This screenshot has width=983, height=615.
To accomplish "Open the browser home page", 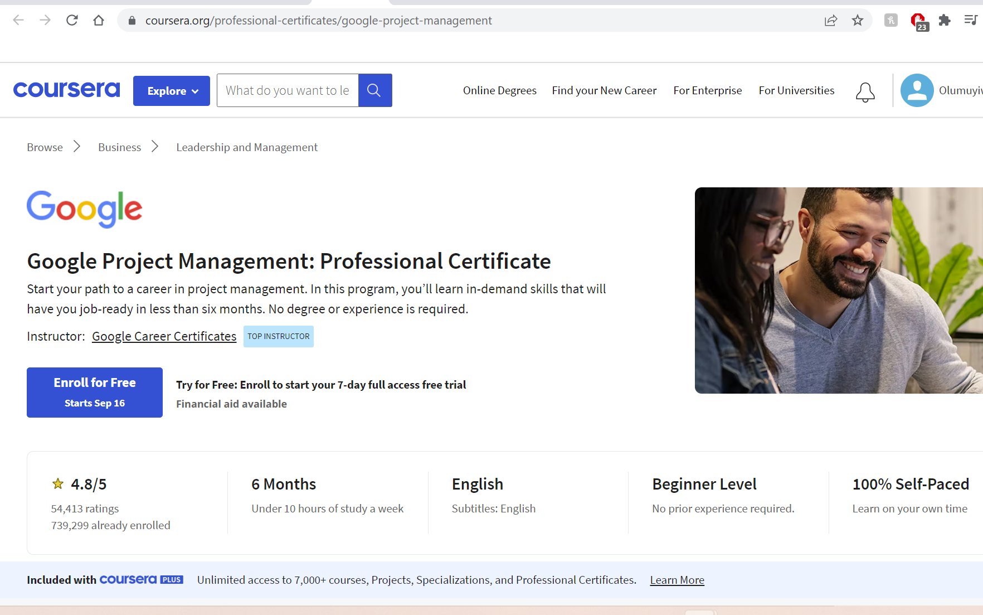I will [x=99, y=21].
